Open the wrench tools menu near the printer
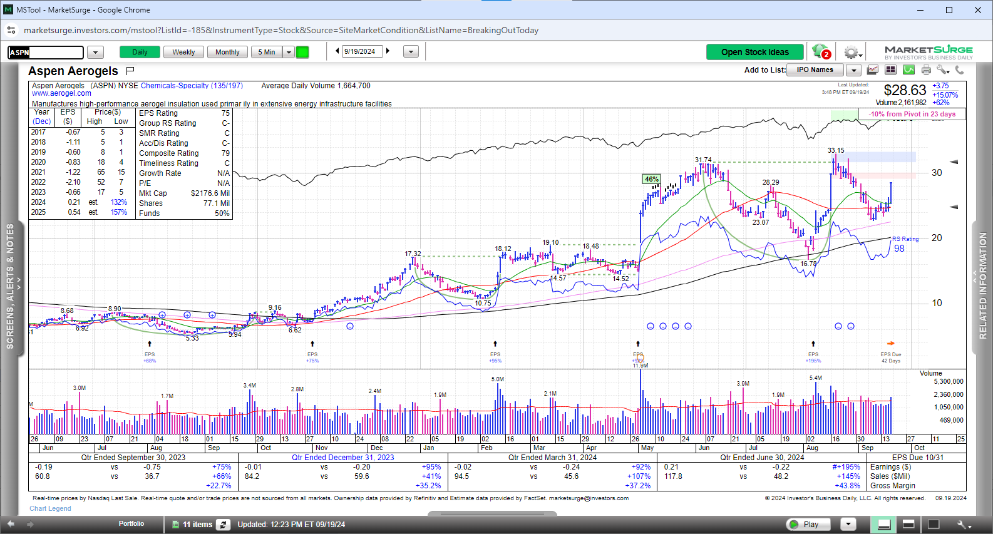This screenshot has height=534, width=993. click(943, 69)
